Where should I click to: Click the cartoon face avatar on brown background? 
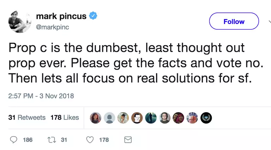[x=137, y=118]
